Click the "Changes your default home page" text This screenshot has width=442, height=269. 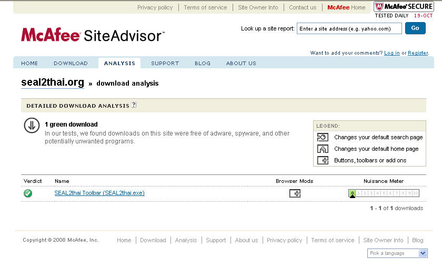click(376, 149)
